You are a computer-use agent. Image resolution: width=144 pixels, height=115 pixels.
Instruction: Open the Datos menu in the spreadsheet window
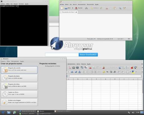coord(78,64)
